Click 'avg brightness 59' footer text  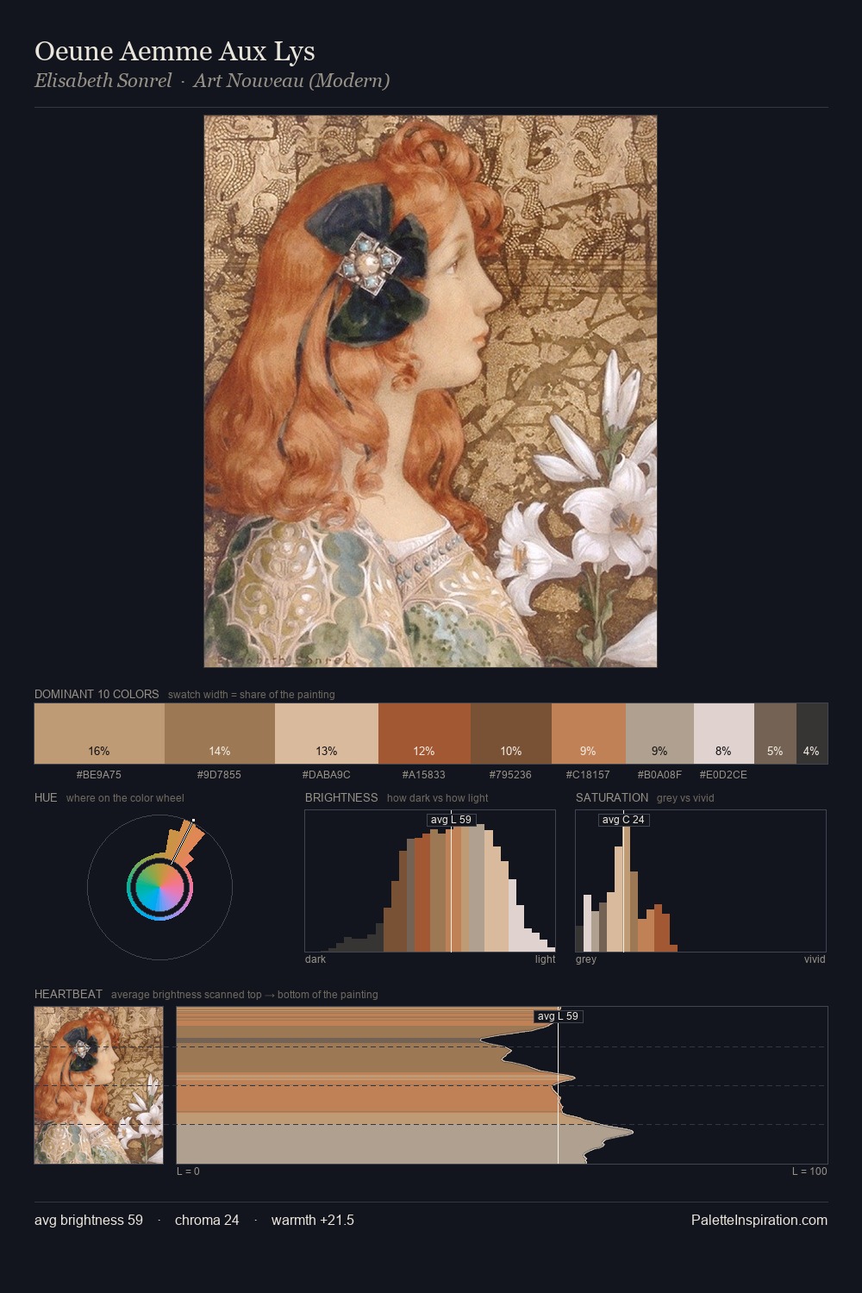pos(89,1220)
